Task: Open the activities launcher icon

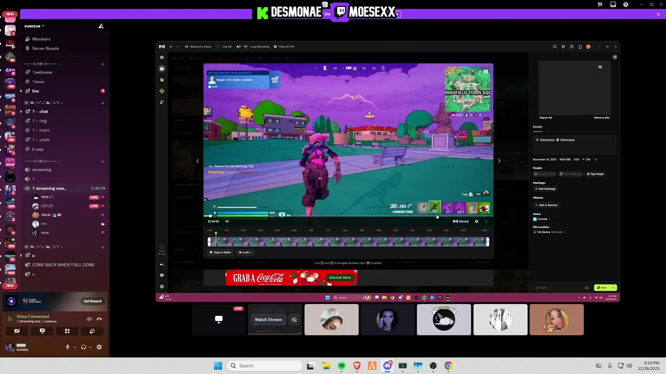Action: point(67,331)
